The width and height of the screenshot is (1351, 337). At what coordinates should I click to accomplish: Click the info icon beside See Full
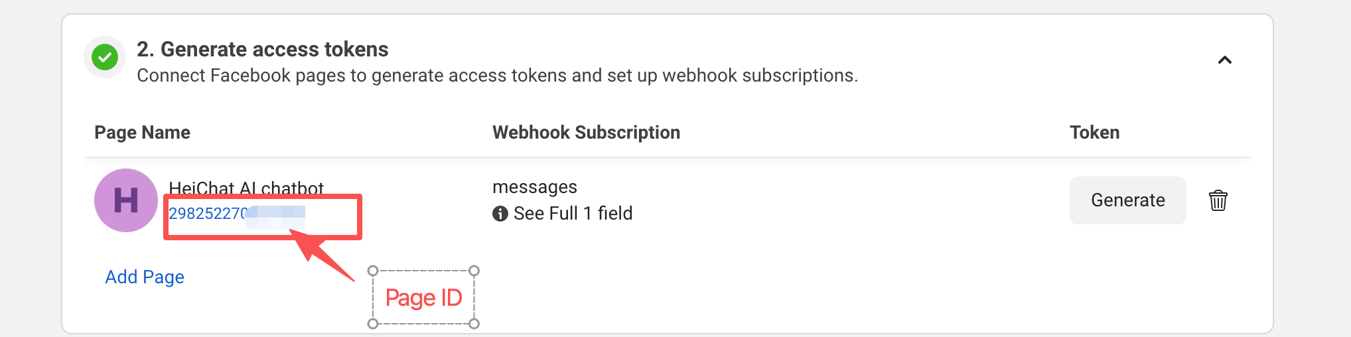click(500, 214)
